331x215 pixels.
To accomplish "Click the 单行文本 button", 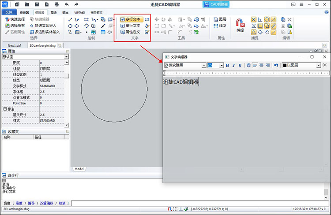I will click(130, 26).
